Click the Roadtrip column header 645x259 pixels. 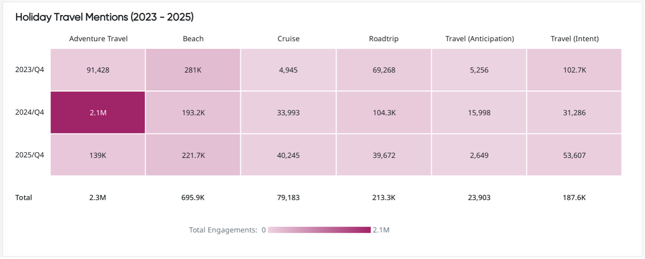tap(383, 39)
